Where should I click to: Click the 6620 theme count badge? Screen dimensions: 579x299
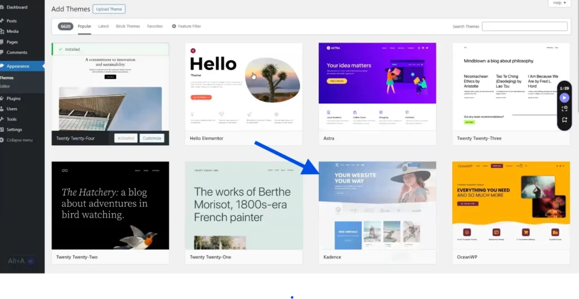[66, 26]
